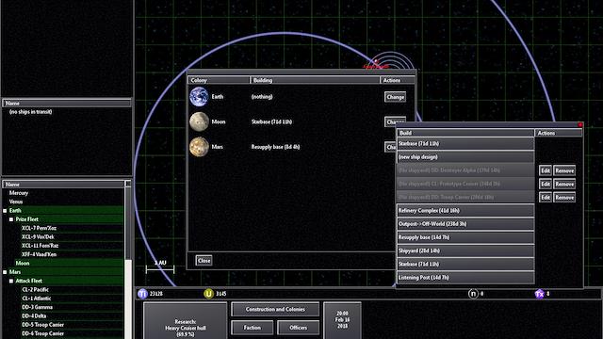Image resolution: width=603 pixels, height=339 pixels.
Task: Click '(nothing)' building text for Earth
Action: point(262,97)
